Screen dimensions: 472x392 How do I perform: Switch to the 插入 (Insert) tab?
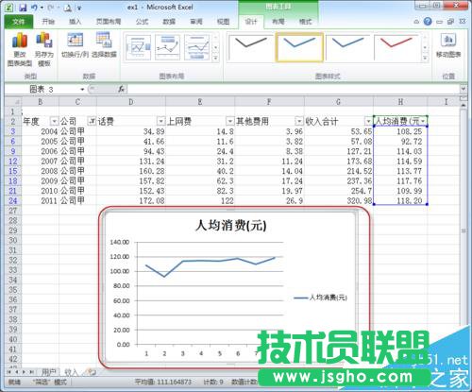(75, 22)
